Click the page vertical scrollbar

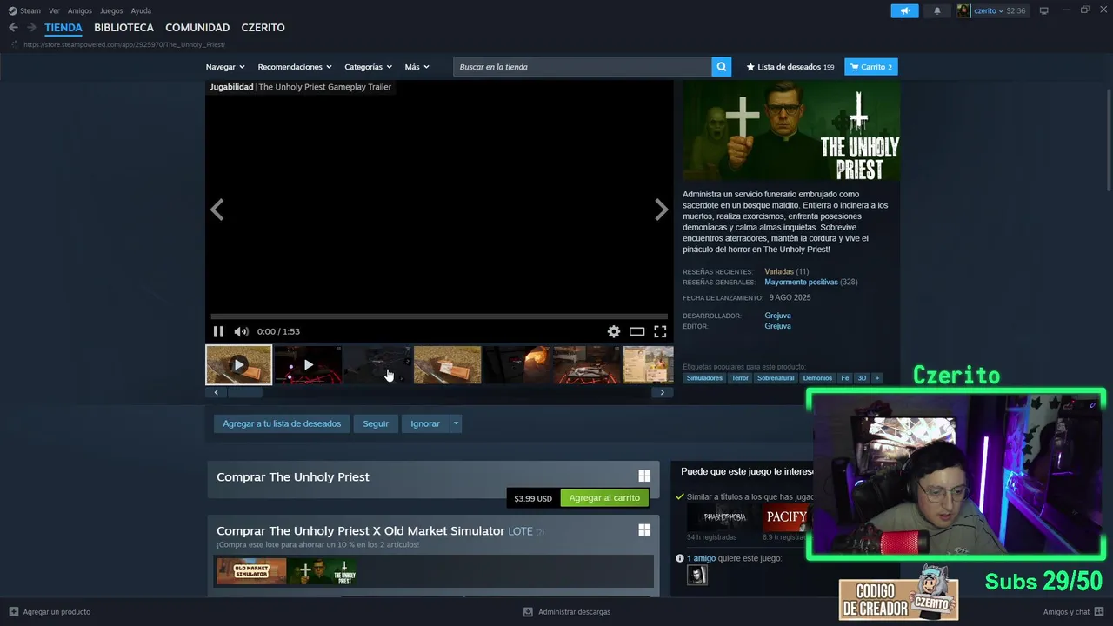(x=1108, y=139)
